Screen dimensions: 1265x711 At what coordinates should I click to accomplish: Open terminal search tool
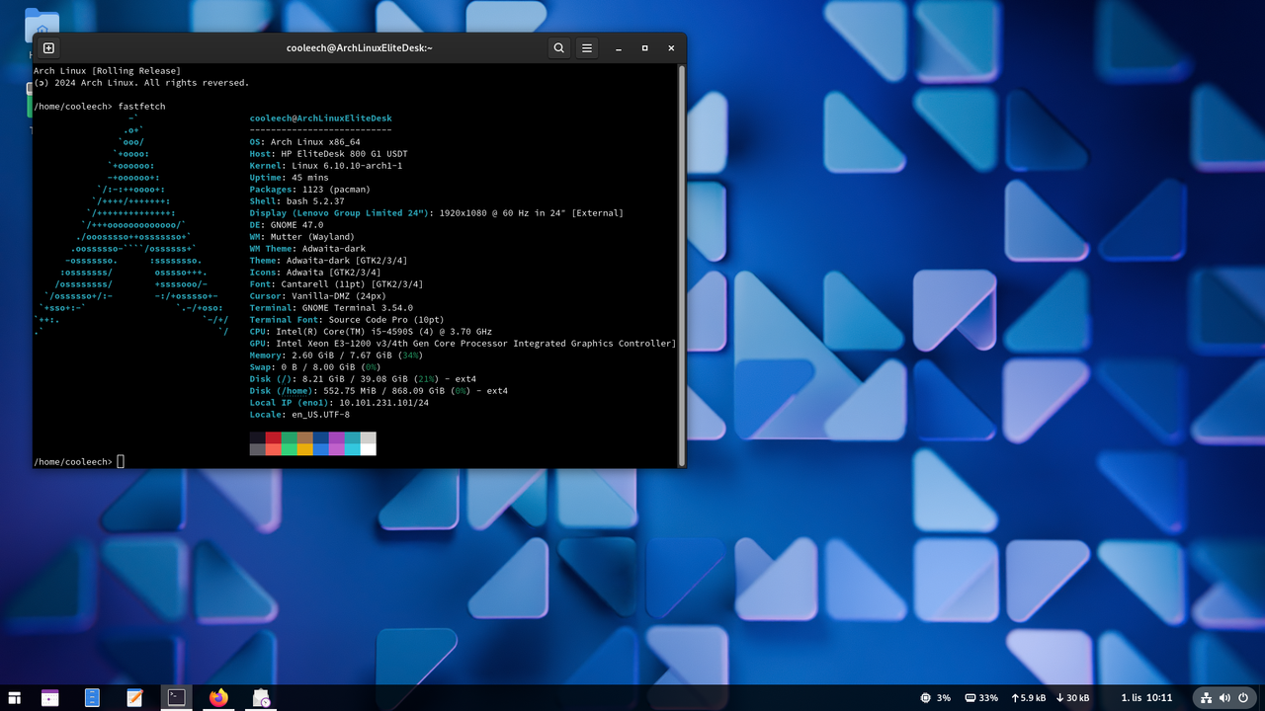point(559,47)
